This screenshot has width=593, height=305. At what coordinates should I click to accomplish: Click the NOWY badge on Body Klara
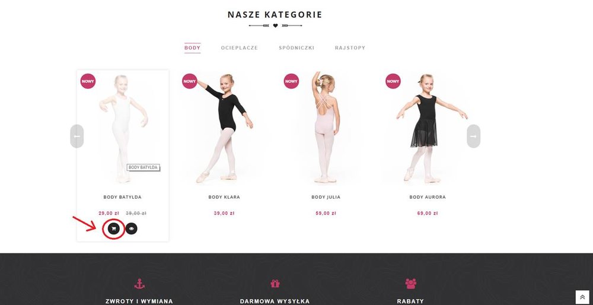click(x=190, y=81)
